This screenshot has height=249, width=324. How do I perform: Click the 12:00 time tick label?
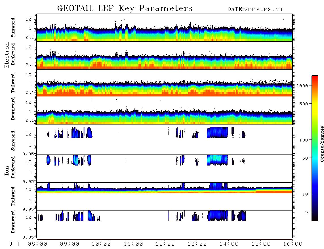click(165, 244)
